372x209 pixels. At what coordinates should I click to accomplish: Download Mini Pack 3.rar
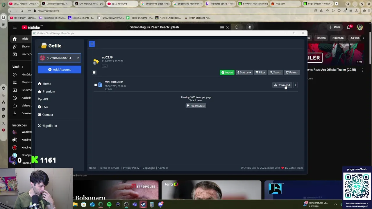[282, 85]
